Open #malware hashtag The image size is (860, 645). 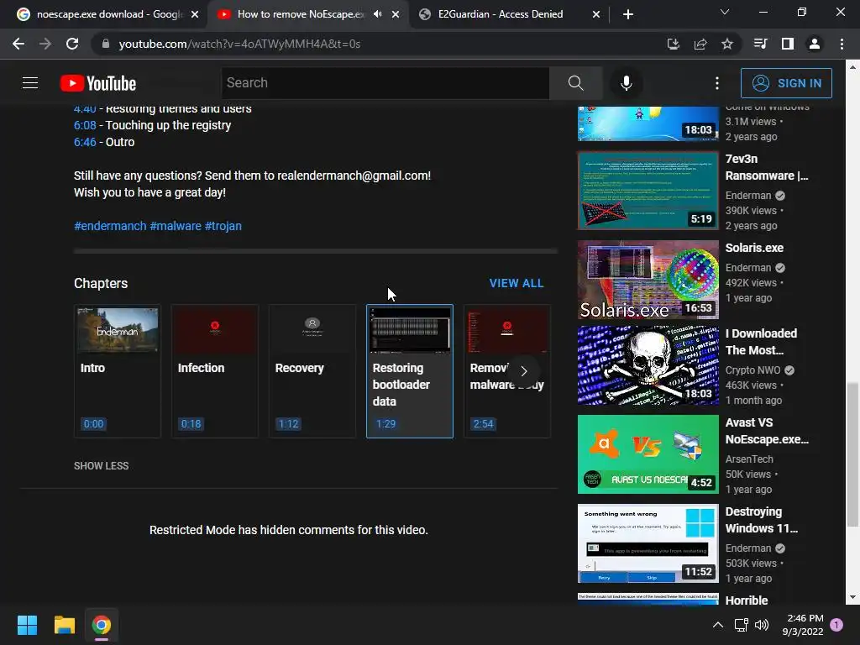click(x=176, y=226)
